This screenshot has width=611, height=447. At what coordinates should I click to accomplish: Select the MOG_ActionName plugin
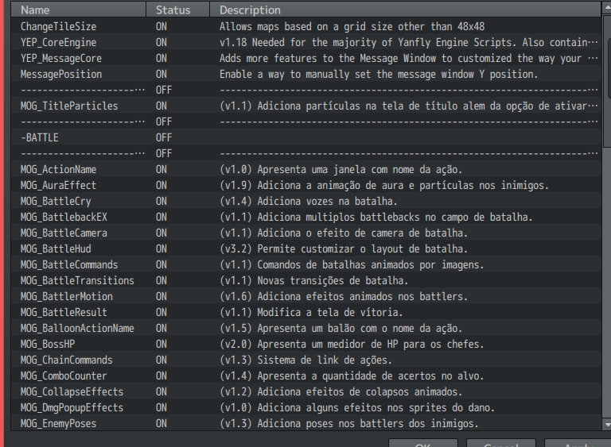coord(305,170)
